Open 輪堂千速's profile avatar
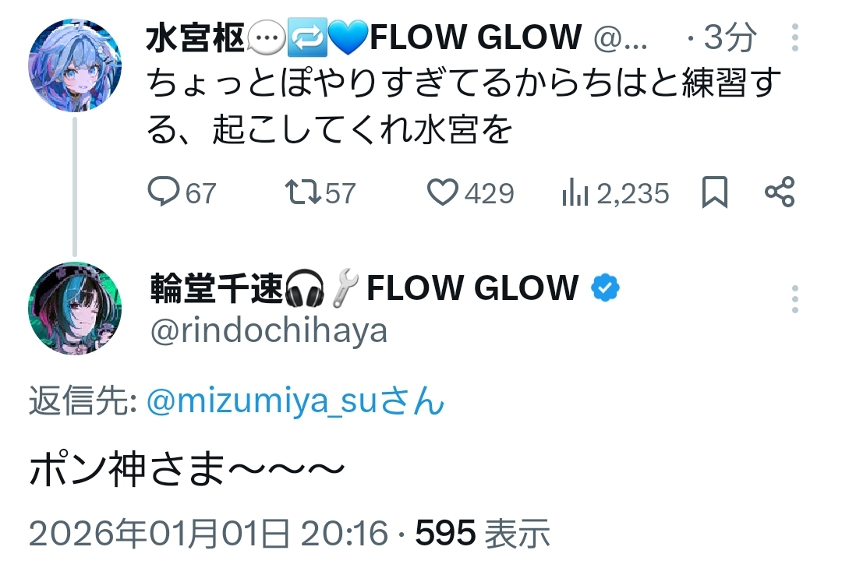Screen dimensions: 842x575 75,308
